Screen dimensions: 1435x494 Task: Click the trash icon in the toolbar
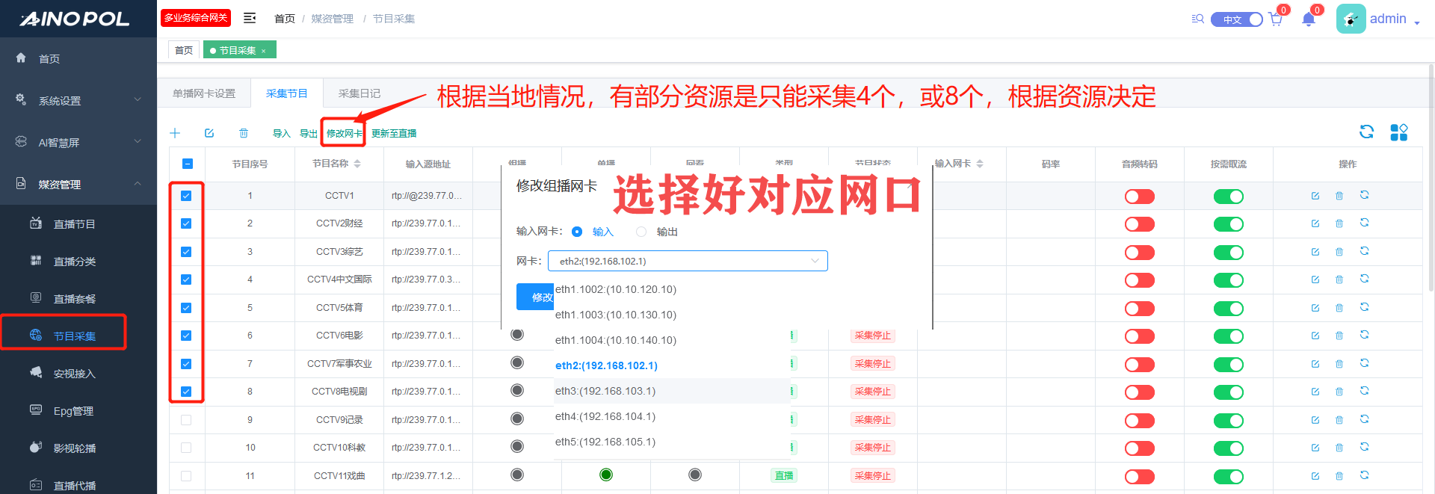[244, 133]
